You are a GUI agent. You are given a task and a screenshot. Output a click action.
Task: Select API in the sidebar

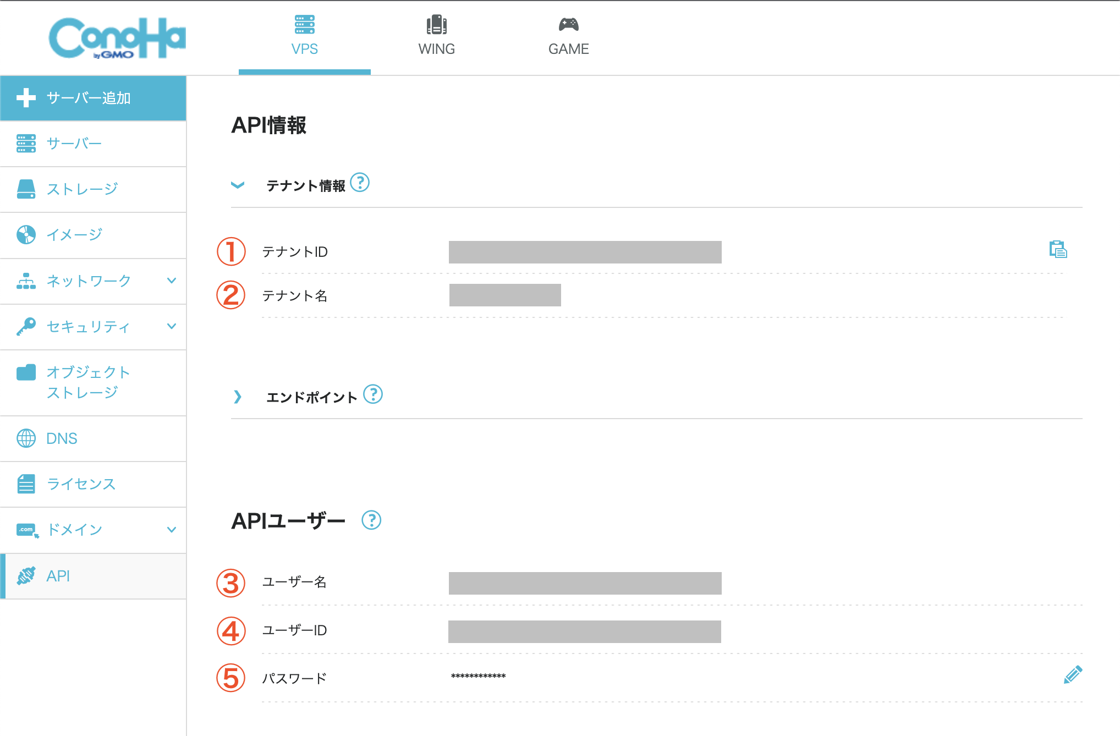pos(93,576)
